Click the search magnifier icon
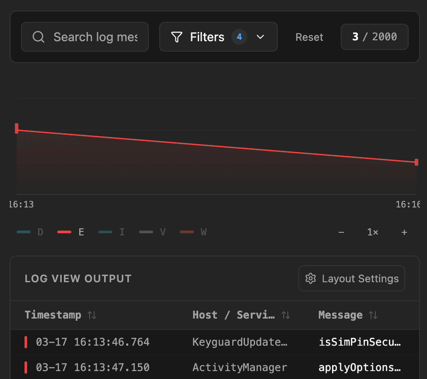 (x=38, y=37)
